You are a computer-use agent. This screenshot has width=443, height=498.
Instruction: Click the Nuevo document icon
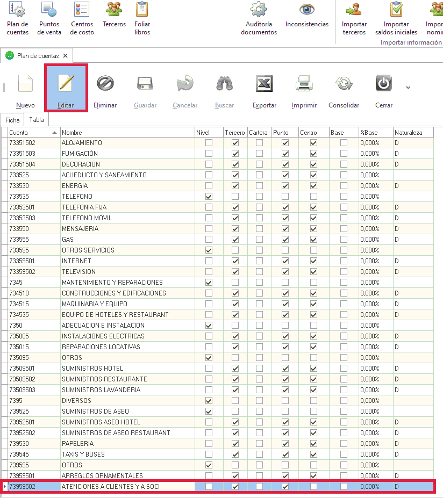pos(25,84)
